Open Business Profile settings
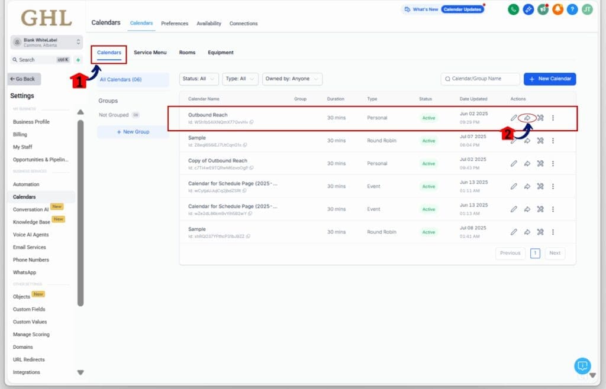 [x=31, y=122]
